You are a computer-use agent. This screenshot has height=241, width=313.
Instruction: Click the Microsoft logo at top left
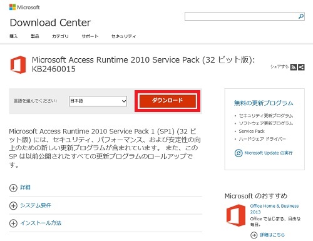pos(24,7)
